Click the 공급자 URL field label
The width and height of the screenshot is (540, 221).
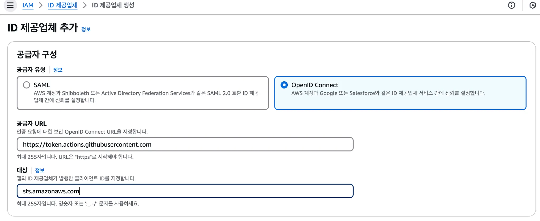(x=32, y=124)
